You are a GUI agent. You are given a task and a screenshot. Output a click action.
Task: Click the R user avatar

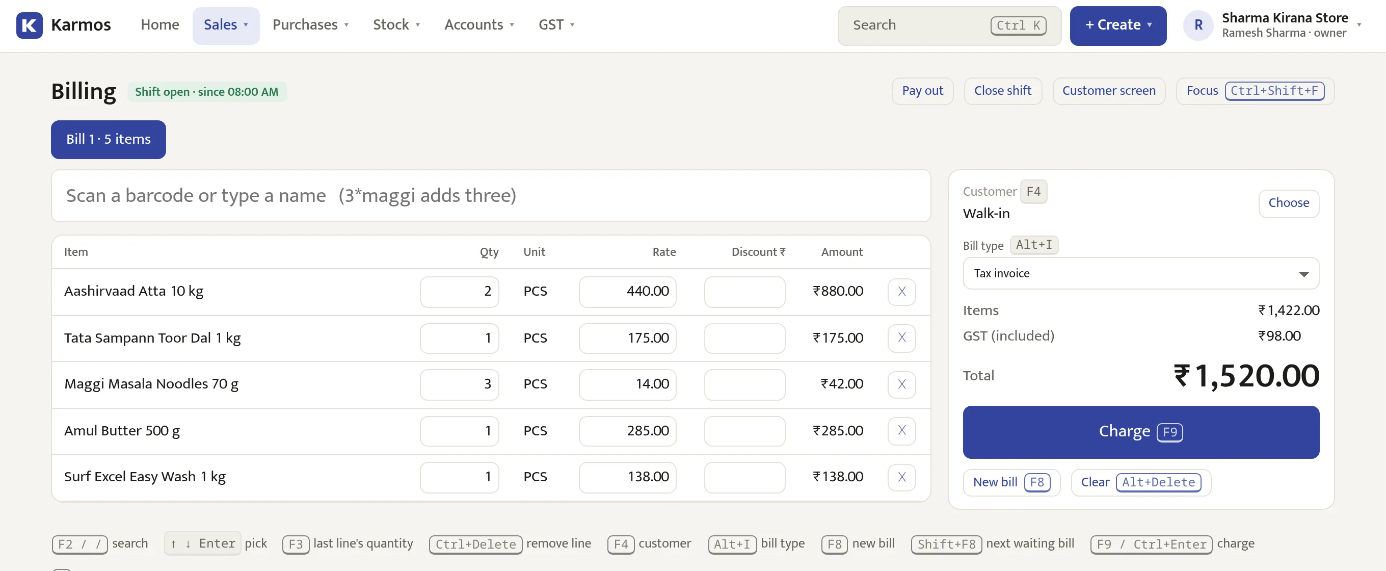tap(1198, 25)
